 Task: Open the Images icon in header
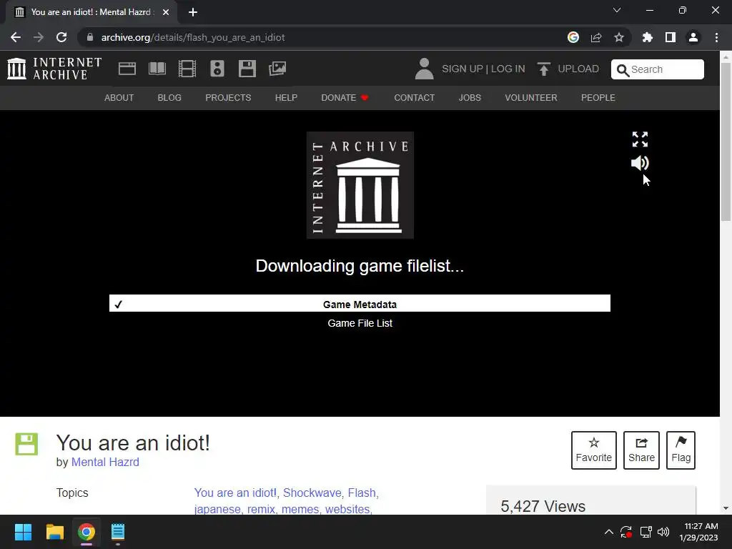(277, 69)
